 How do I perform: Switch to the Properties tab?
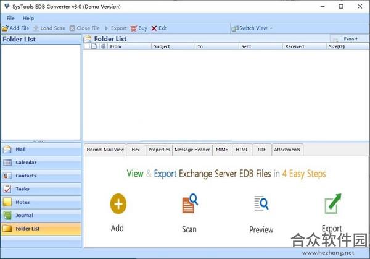click(x=159, y=150)
